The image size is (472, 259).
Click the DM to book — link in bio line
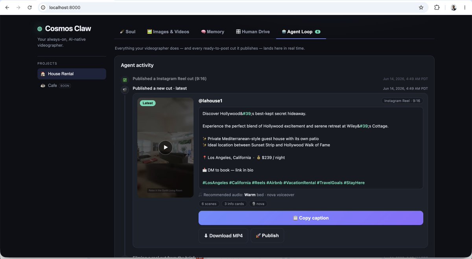[x=228, y=170]
